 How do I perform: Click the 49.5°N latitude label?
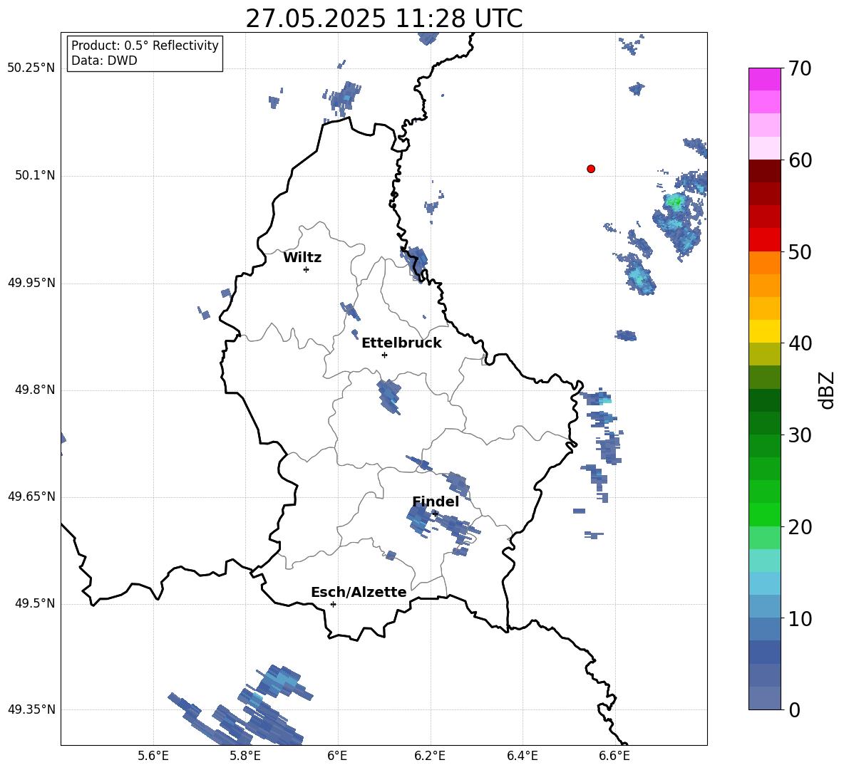coord(35,603)
